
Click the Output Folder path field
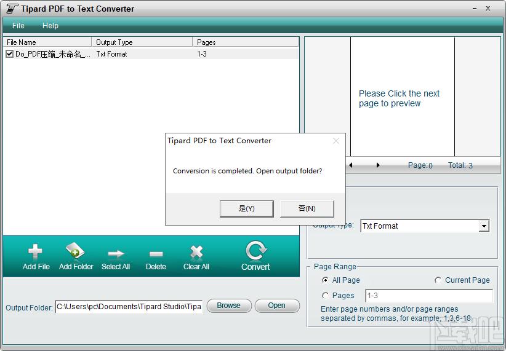[129, 307]
